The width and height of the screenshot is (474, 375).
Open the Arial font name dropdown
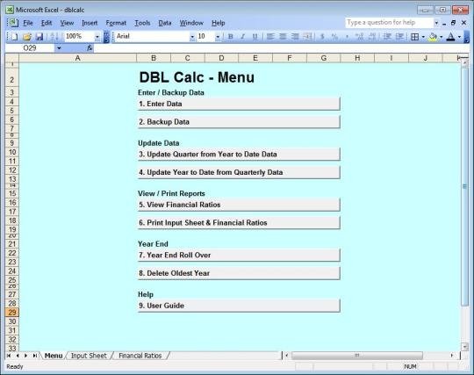(x=192, y=37)
